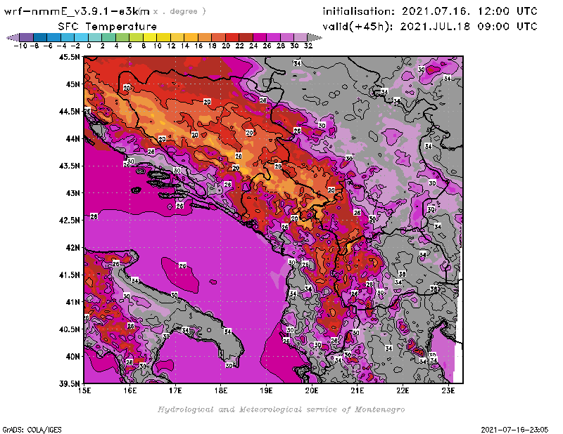
Task: Click the 45N latitude label
Action: click(x=72, y=84)
